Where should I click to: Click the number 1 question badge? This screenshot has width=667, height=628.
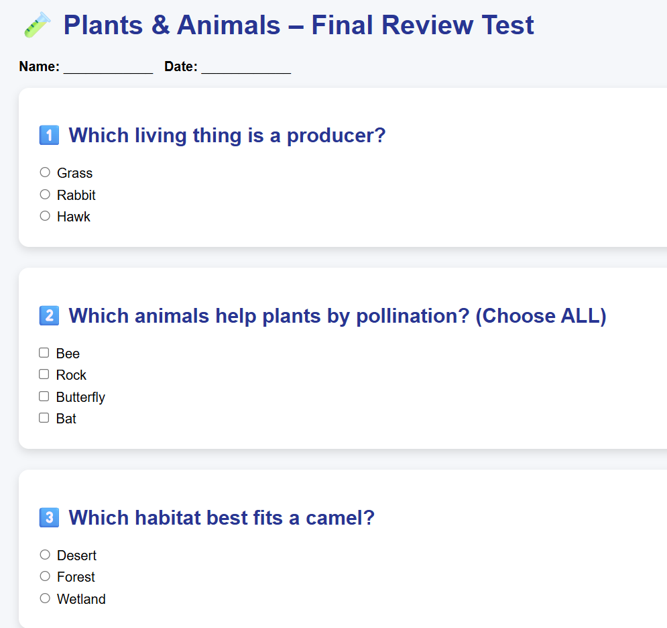(x=50, y=136)
